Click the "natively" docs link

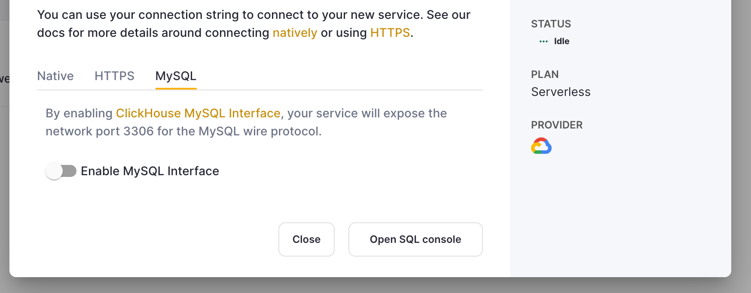click(295, 32)
